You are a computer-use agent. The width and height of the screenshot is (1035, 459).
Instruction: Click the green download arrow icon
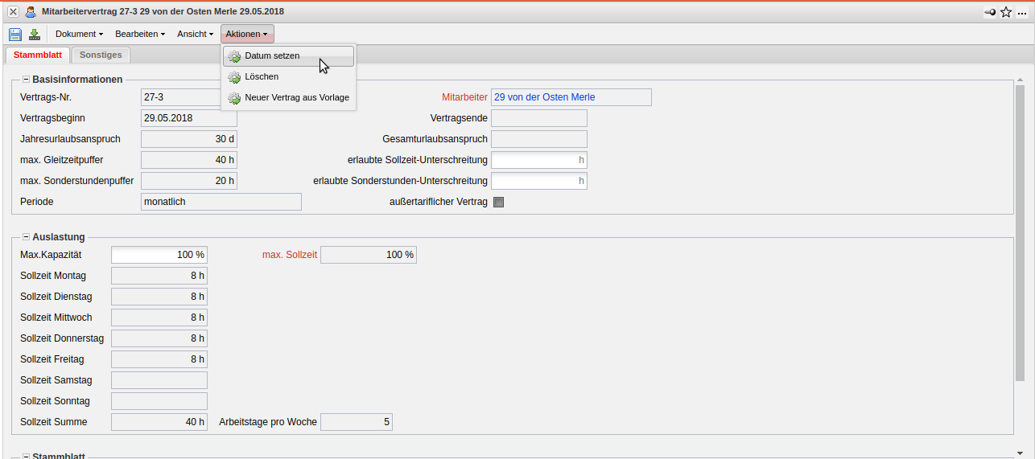point(35,34)
